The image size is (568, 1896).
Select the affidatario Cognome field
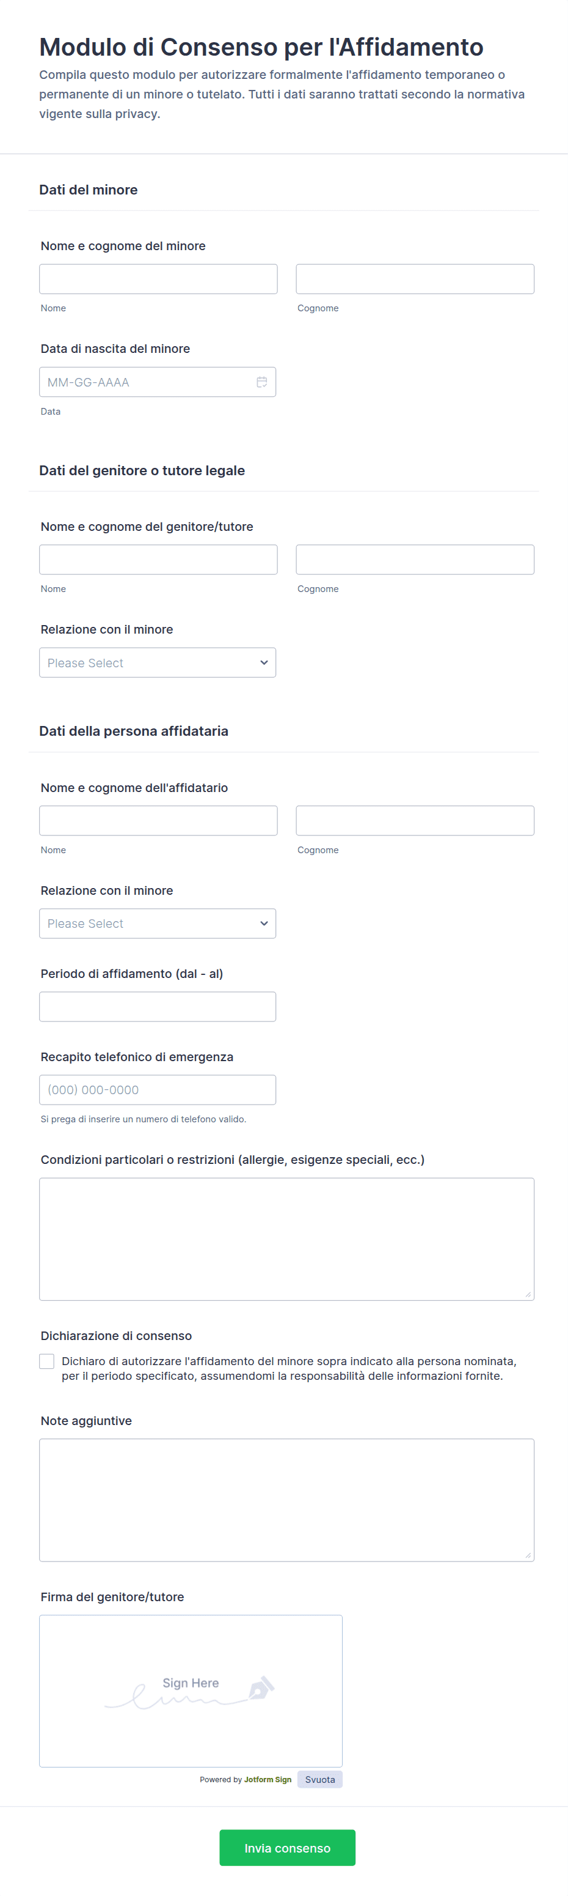[415, 820]
